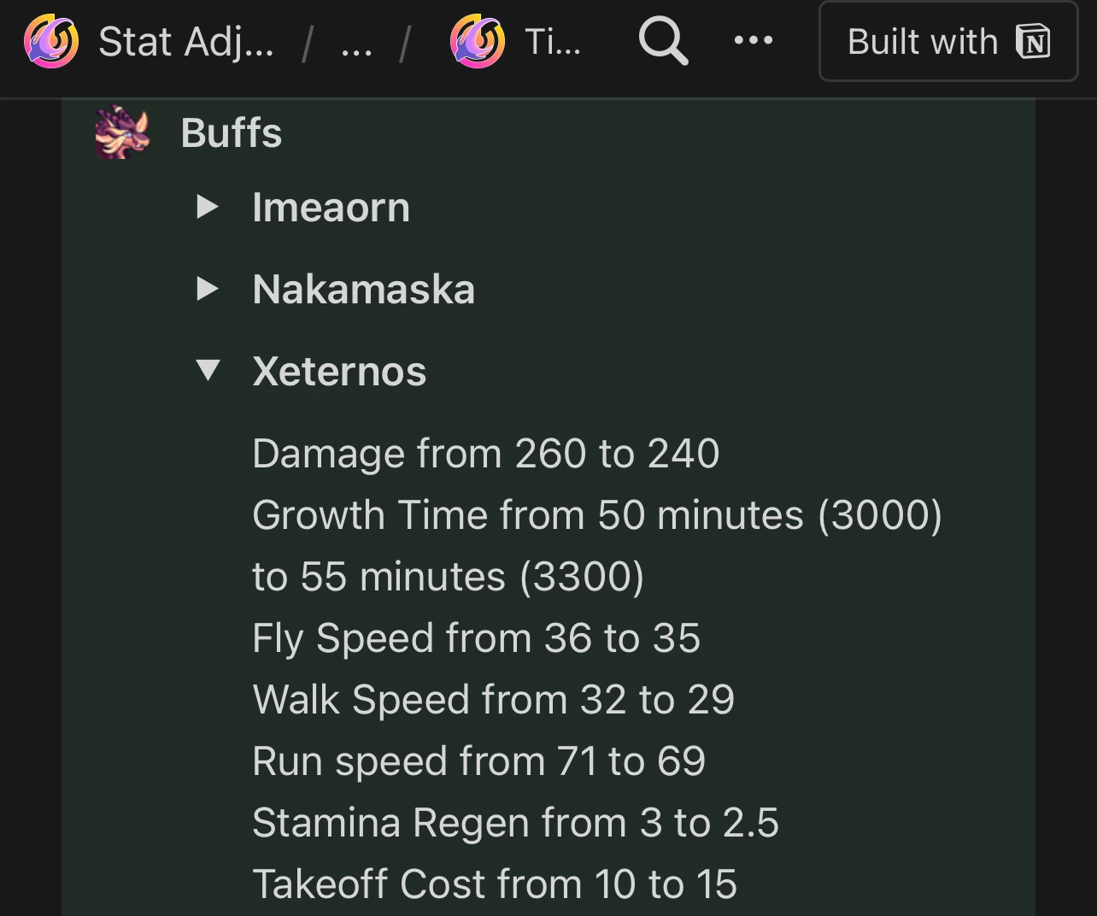Expand the Imeaorn toggle list
Viewport: 1097px width, 916px height.
(206, 207)
